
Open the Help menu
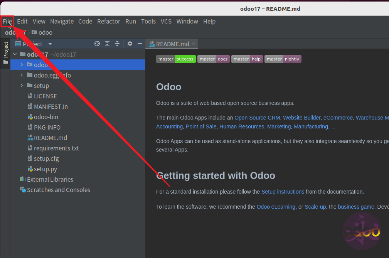point(209,22)
